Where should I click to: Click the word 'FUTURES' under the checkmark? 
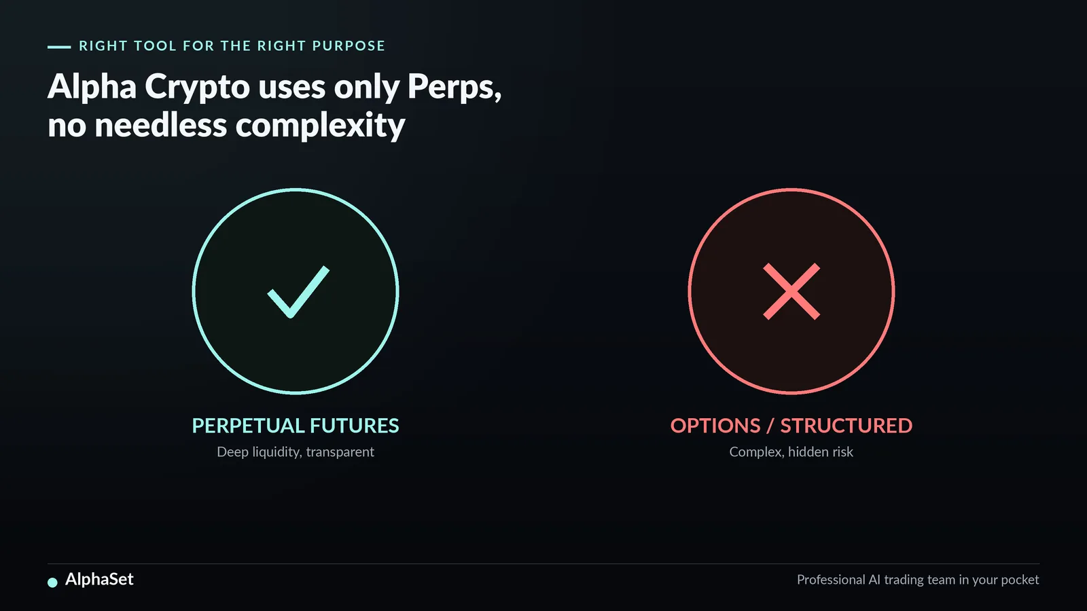click(355, 426)
